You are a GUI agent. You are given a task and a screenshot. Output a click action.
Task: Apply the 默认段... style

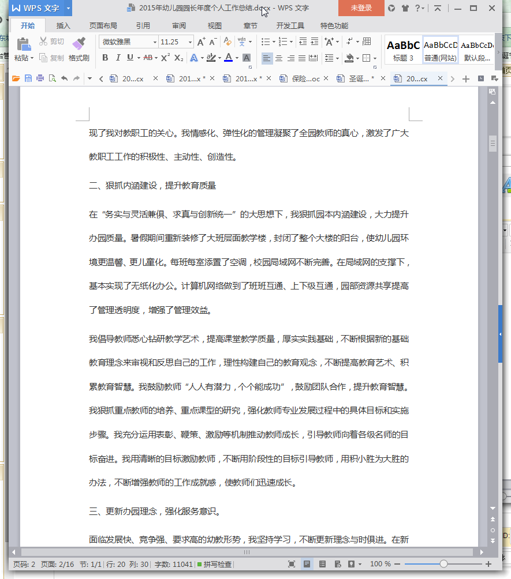tap(477, 50)
